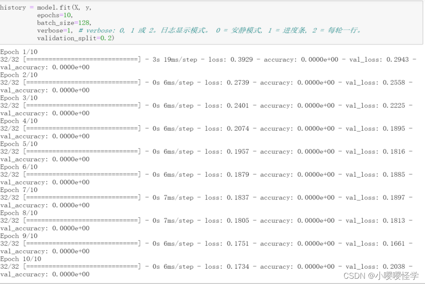Click the 'val_loss: 0.1895' value
The image size is (425, 284).
pos(375,128)
